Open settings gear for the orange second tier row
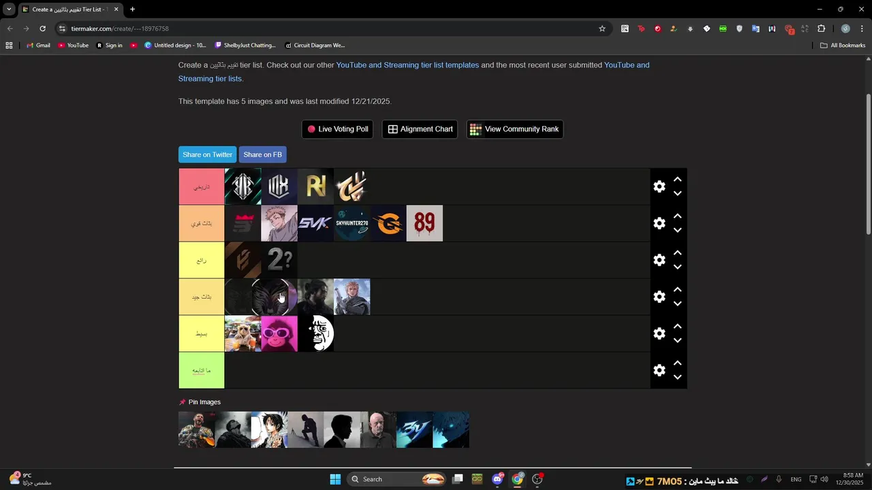The width and height of the screenshot is (872, 490). coord(659,223)
